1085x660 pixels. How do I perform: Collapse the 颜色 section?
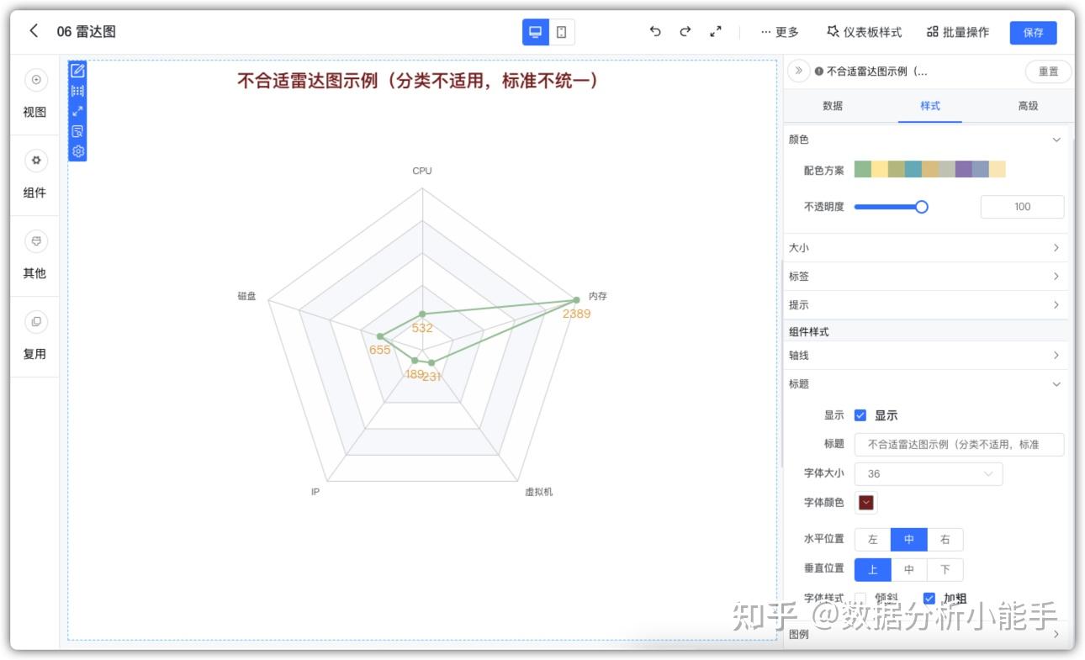coord(926,140)
